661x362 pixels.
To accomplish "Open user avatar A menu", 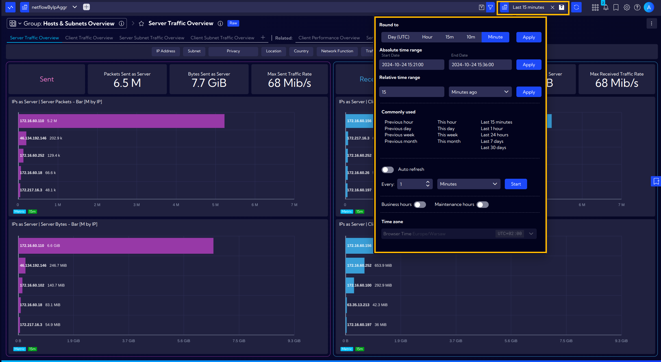I will tap(649, 7).
